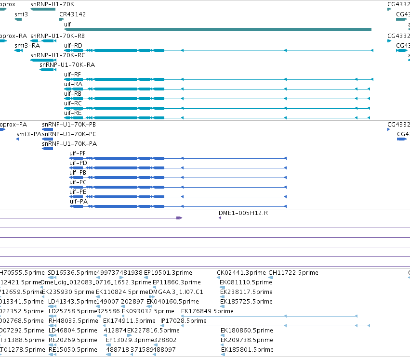Viewport: 410px width, 357px height.
Task: Open EST SD16536.5prime
Action: tap(72, 273)
